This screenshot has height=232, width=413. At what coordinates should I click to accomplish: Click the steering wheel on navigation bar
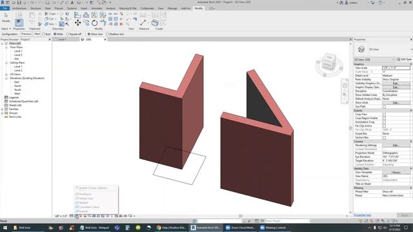(x=345, y=86)
